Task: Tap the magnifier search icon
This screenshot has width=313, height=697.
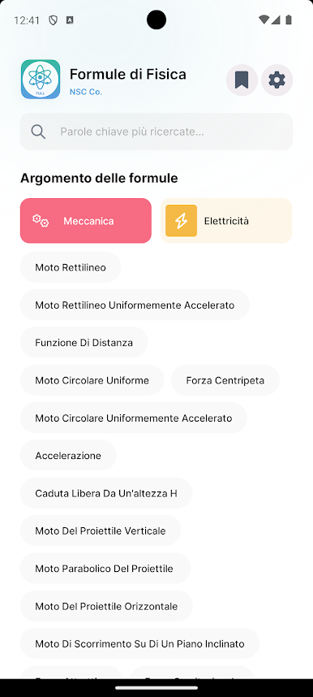Action: [x=38, y=132]
